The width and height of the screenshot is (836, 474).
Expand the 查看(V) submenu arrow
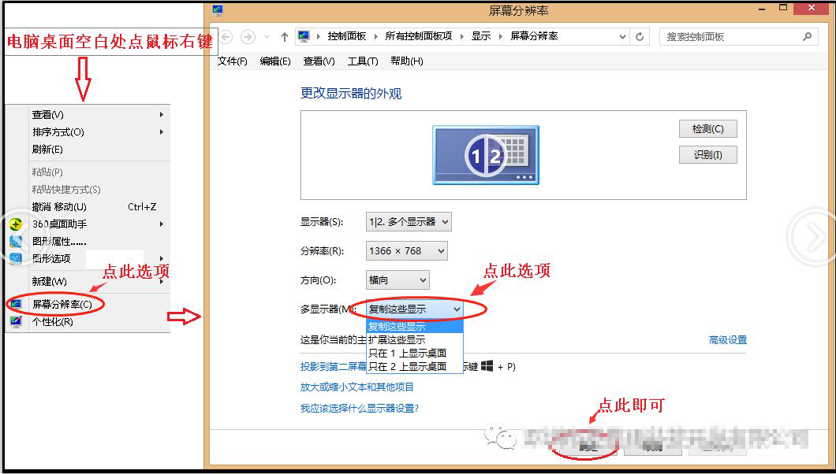[161, 114]
